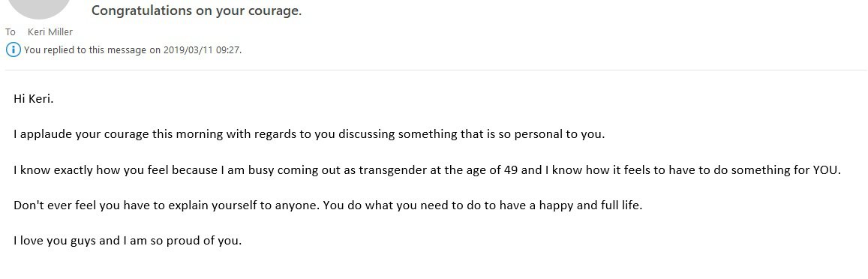Click the closing line 'I love you guys'
Viewport: 868px width, 279px height.
[128, 241]
